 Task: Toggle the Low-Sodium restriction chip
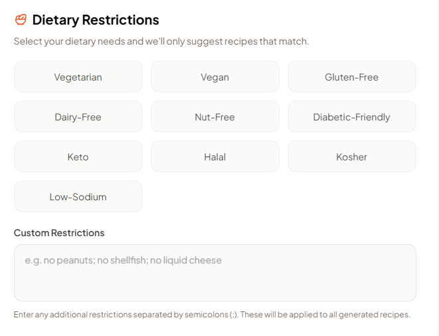click(78, 197)
